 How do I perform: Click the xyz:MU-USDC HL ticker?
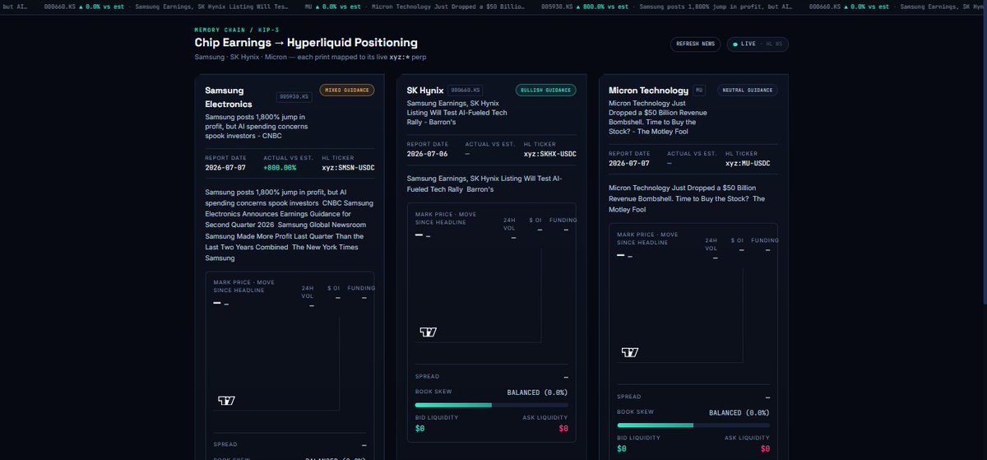pyautogui.click(x=748, y=163)
